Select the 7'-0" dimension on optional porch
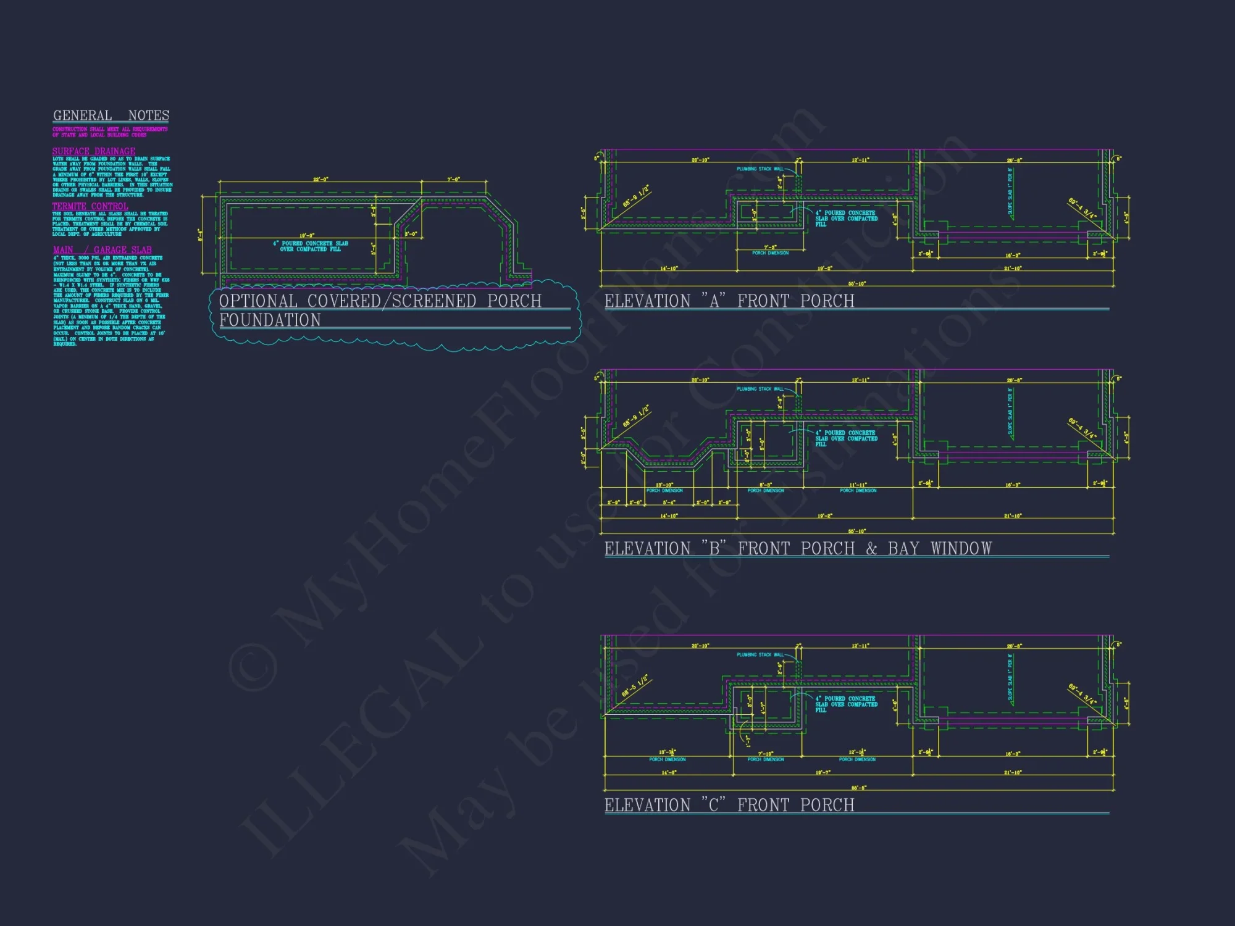 click(x=454, y=180)
